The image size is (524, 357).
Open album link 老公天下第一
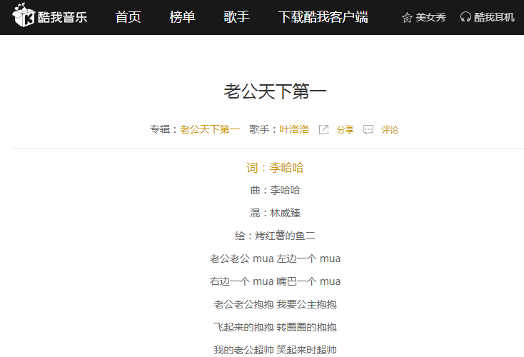(210, 129)
